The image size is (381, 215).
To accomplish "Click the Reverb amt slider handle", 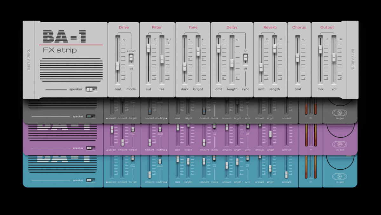I will click(261, 67).
